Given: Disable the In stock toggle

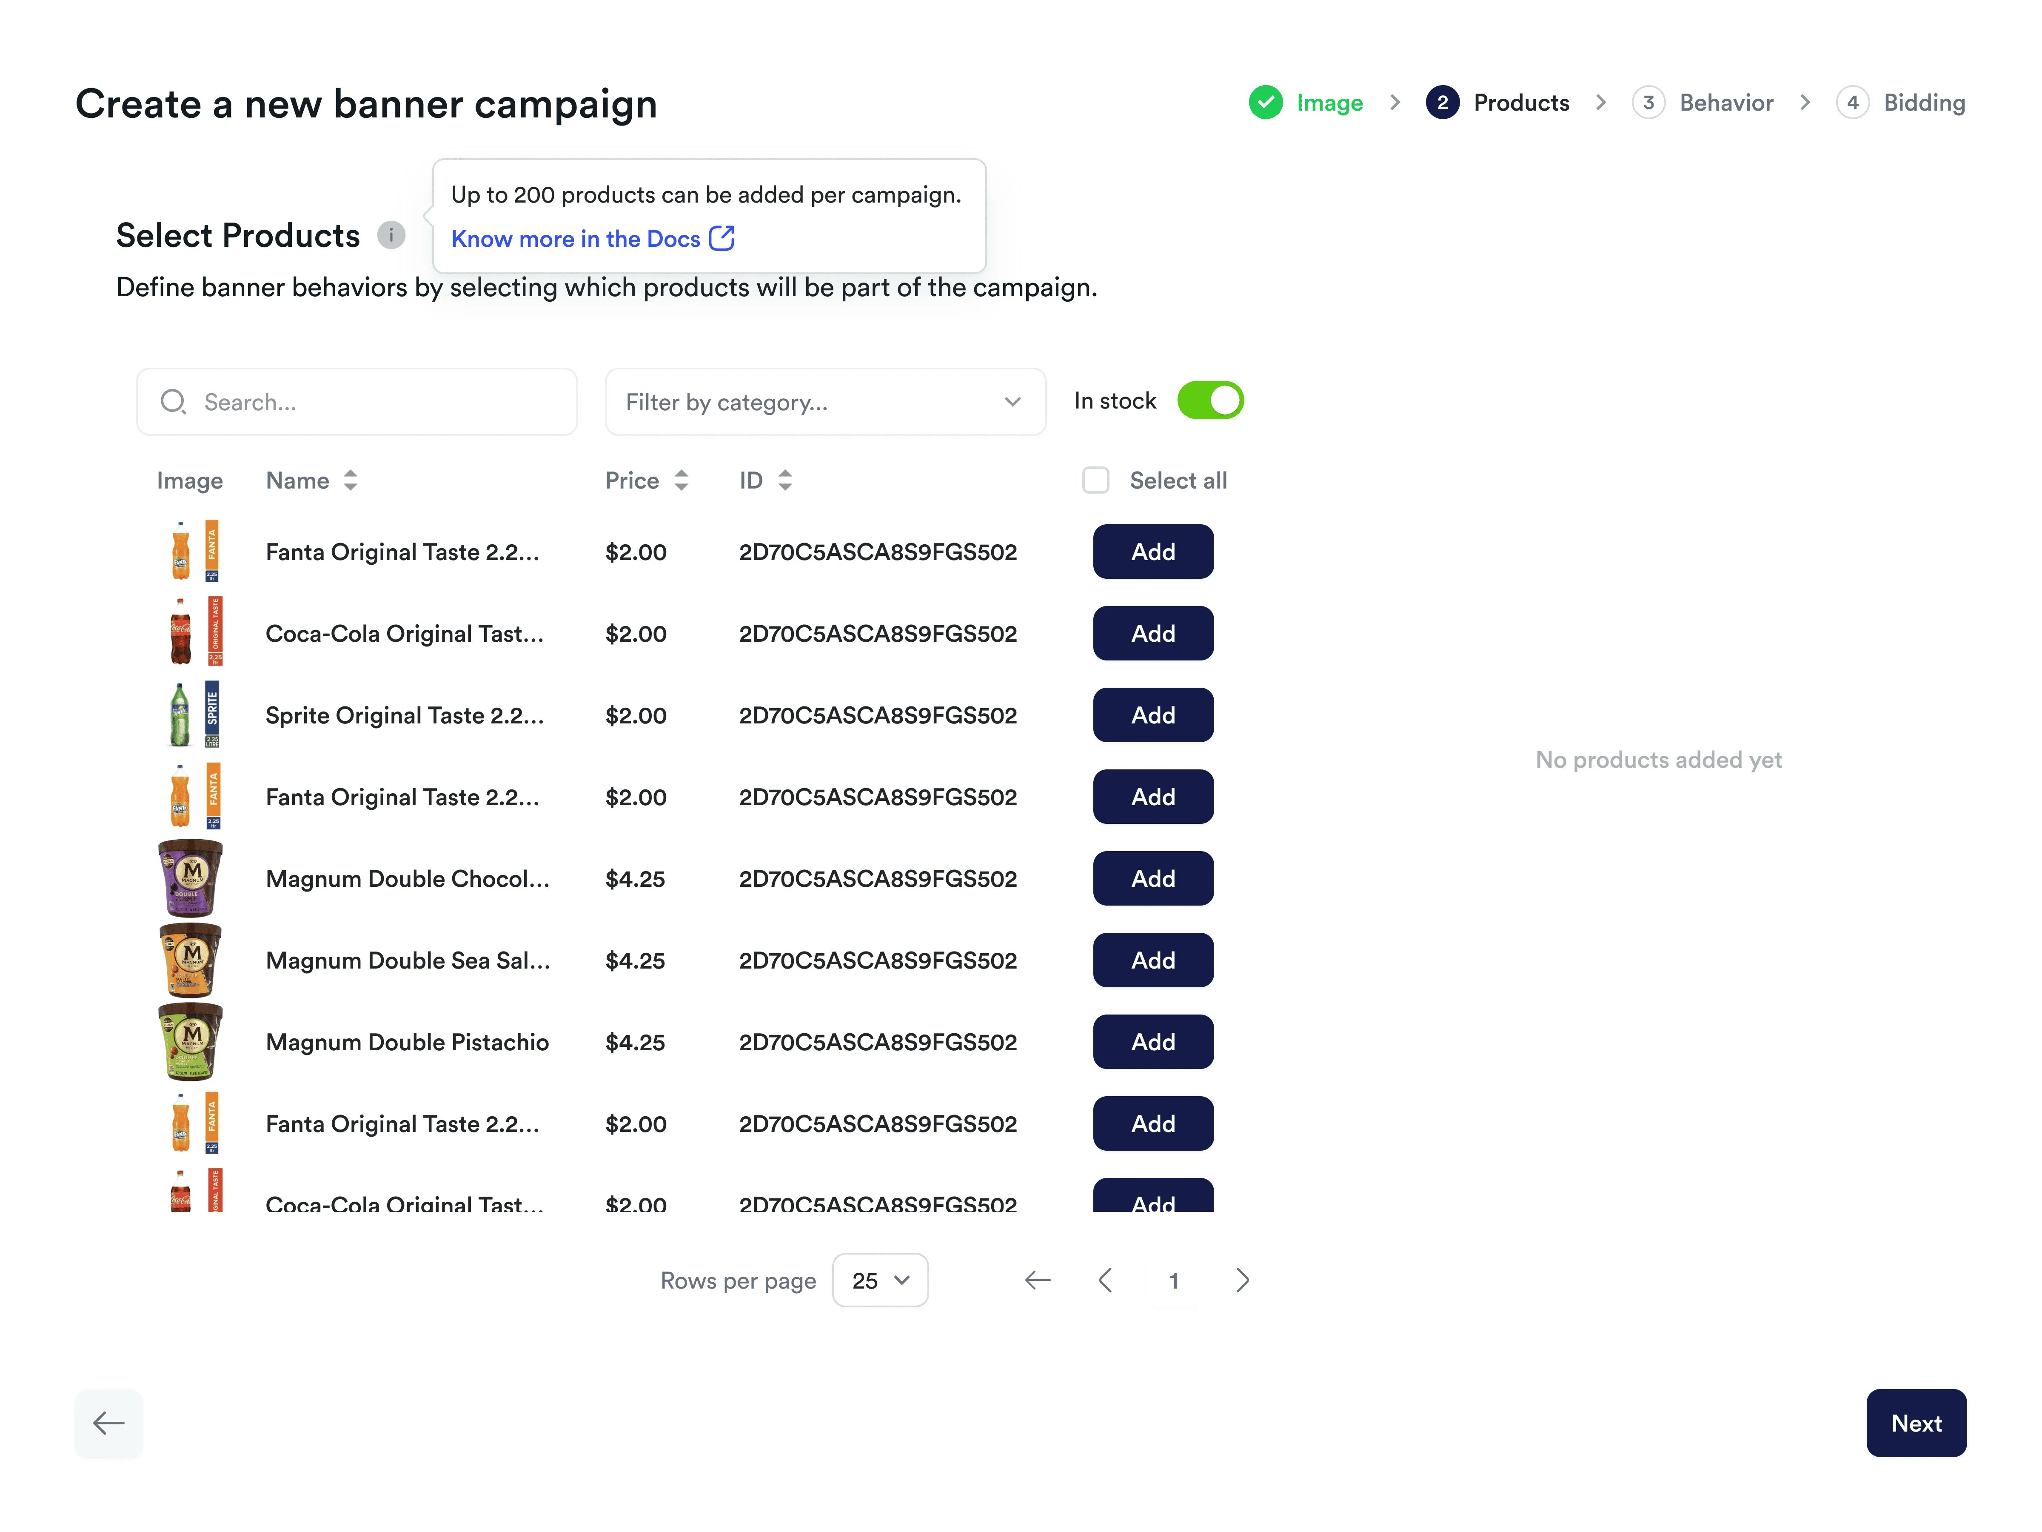Looking at the screenshot, I should tap(1210, 400).
